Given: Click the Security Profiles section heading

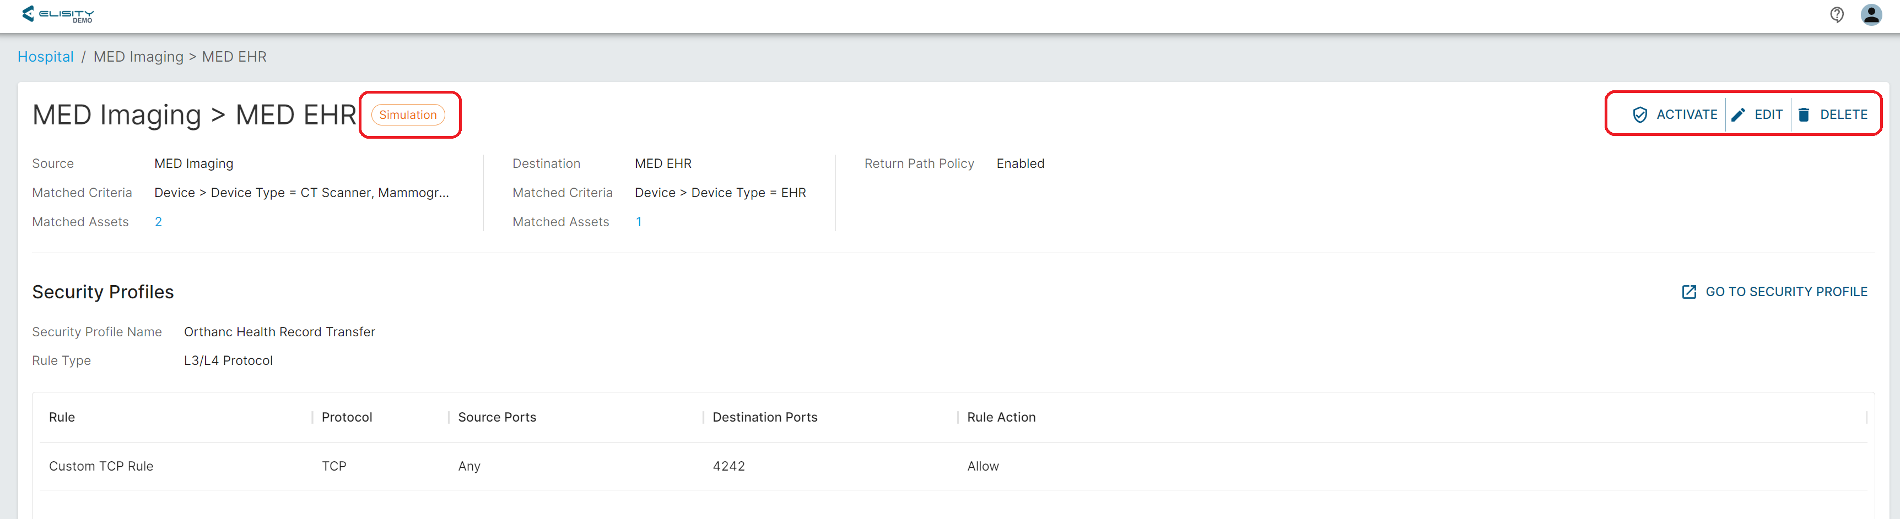Looking at the screenshot, I should click(103, 292).
